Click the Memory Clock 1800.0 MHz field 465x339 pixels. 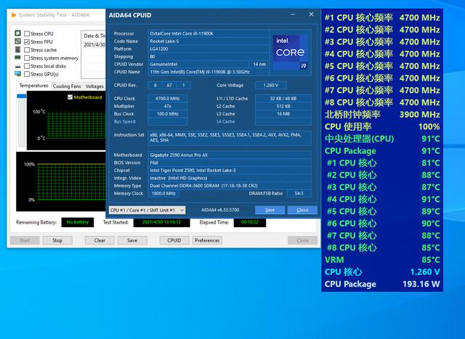[x=163, y=194]
